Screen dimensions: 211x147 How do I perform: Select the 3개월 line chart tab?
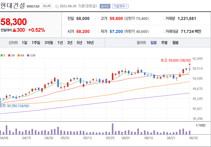pyautogui.click(x=49, y=43)
